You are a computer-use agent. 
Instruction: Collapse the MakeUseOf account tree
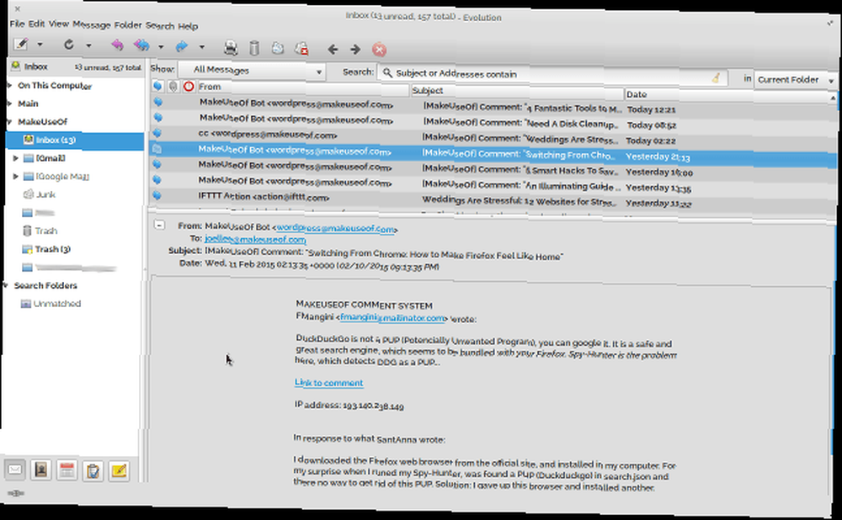point(9,121)
